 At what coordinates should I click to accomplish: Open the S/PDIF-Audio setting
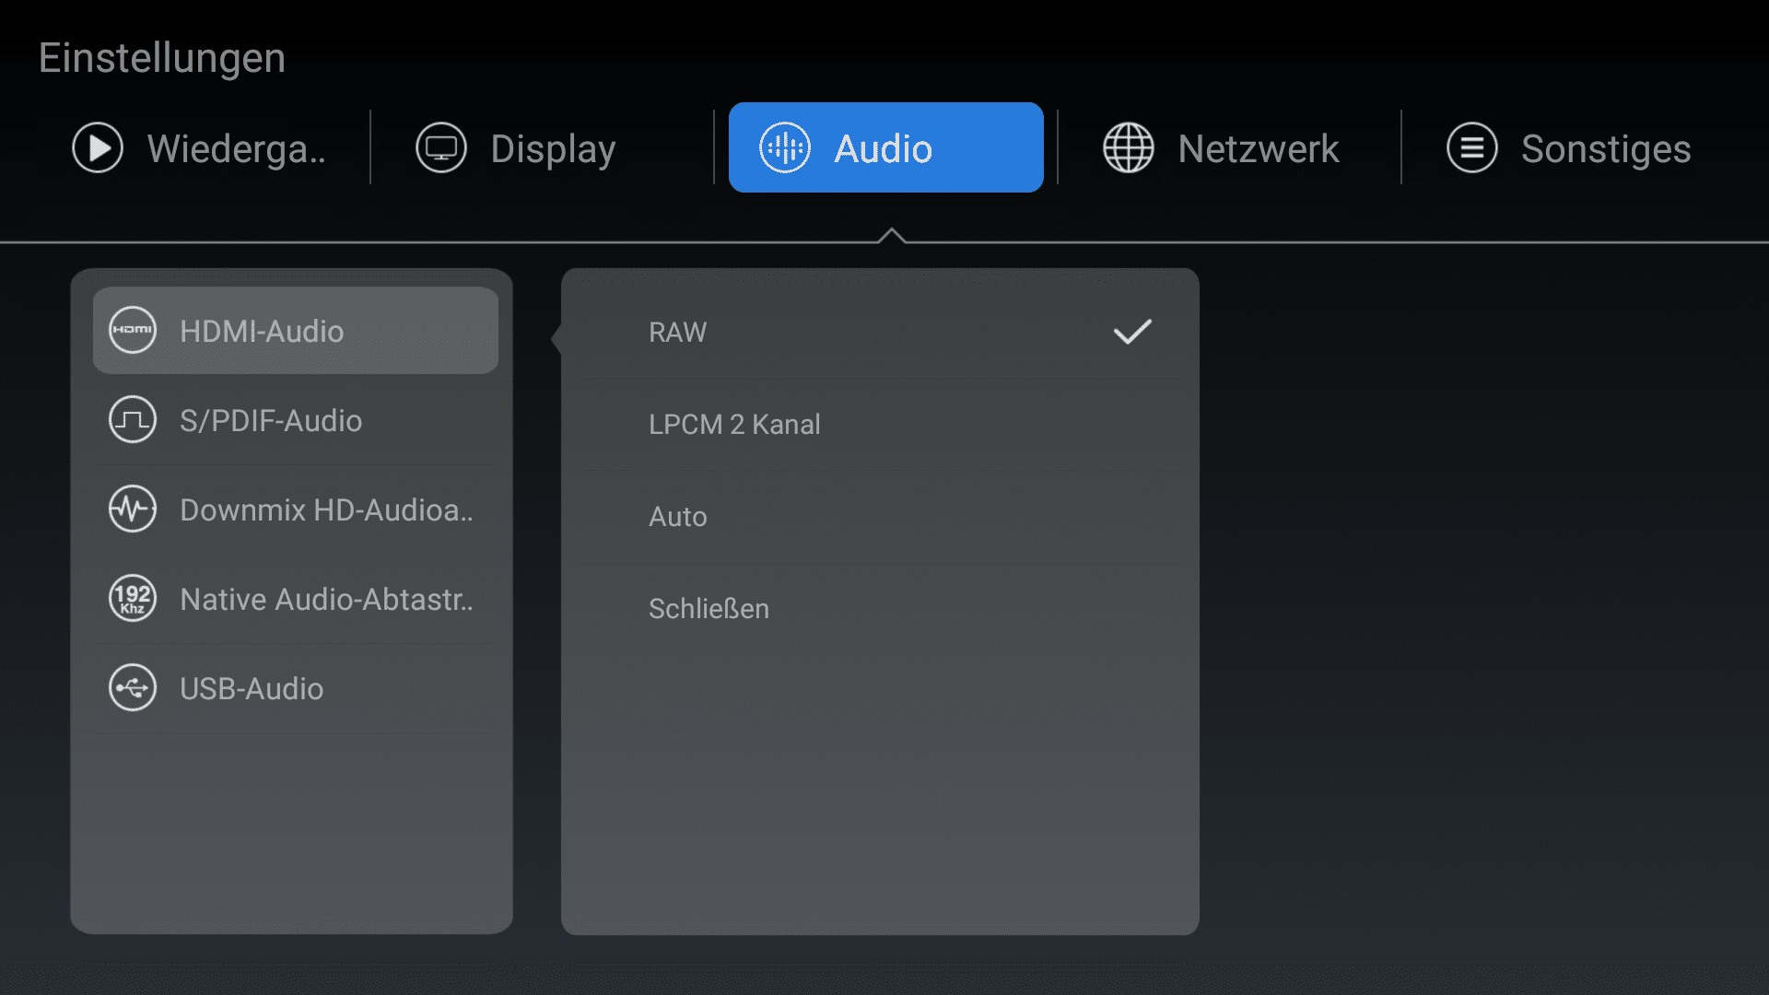coord(271,421)
